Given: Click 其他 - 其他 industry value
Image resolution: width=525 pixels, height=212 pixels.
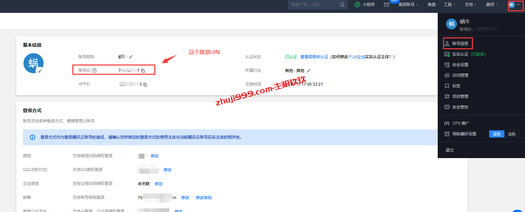Looking at the screenshot, I should click(295, 71).
